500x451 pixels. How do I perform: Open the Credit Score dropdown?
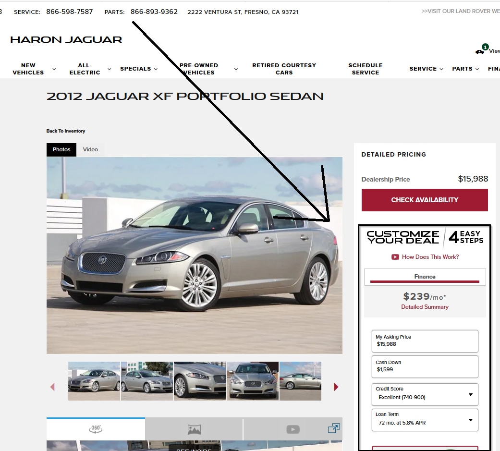[425, 394]
